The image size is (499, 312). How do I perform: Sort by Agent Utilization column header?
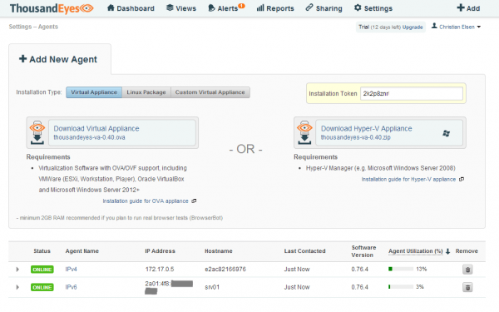tap(415, 251)
